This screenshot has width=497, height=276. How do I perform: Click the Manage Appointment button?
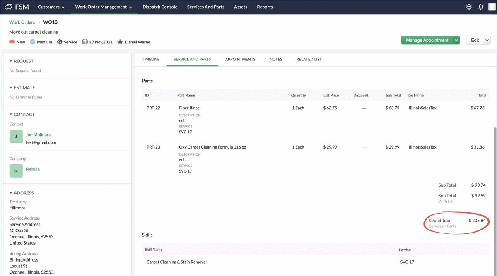(x=427, y=40)
